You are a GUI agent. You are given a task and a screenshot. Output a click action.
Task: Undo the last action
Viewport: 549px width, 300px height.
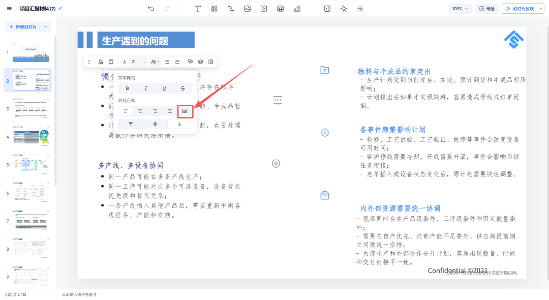tap(151, 9)
